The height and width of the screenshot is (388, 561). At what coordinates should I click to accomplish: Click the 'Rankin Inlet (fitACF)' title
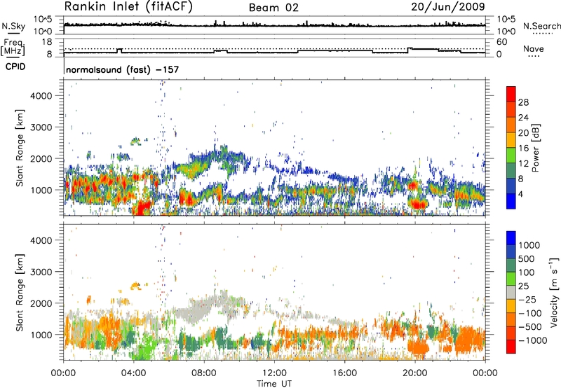[128, 7]
